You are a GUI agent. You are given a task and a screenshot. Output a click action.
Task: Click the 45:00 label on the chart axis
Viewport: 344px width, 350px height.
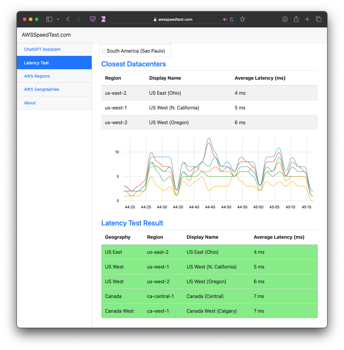tap(258, 207)
